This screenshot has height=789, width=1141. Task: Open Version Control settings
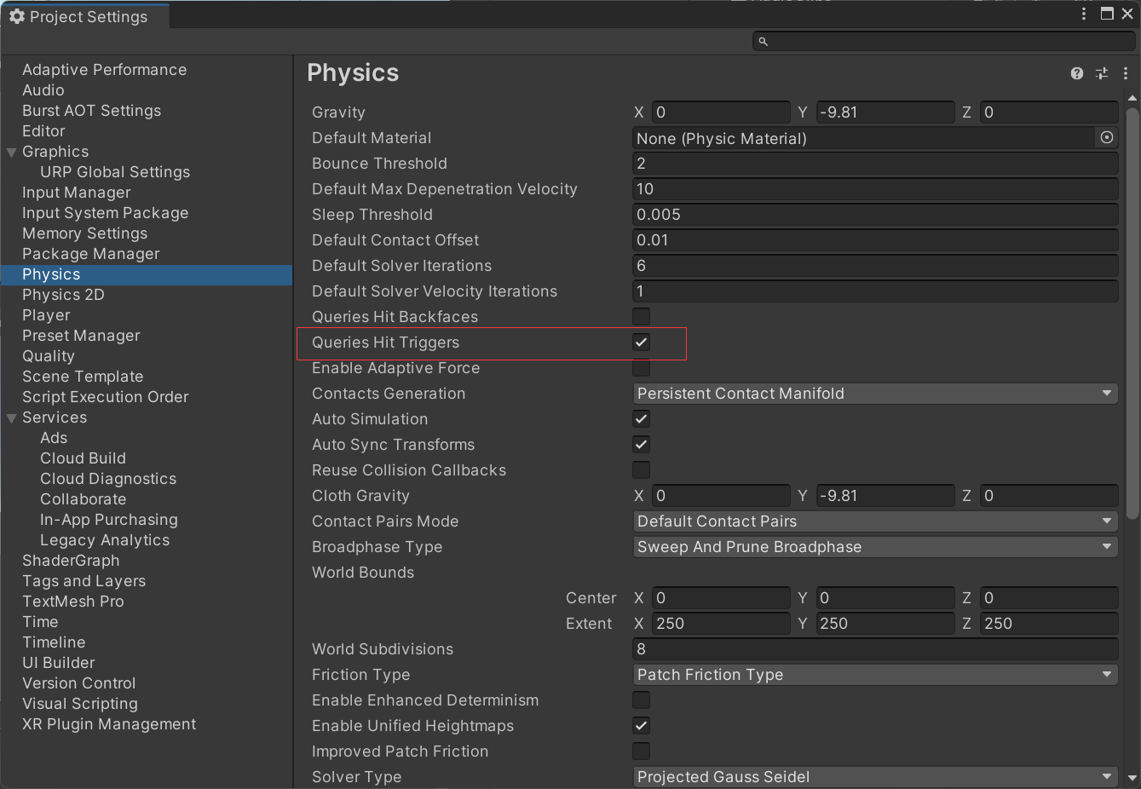[79, 683]
